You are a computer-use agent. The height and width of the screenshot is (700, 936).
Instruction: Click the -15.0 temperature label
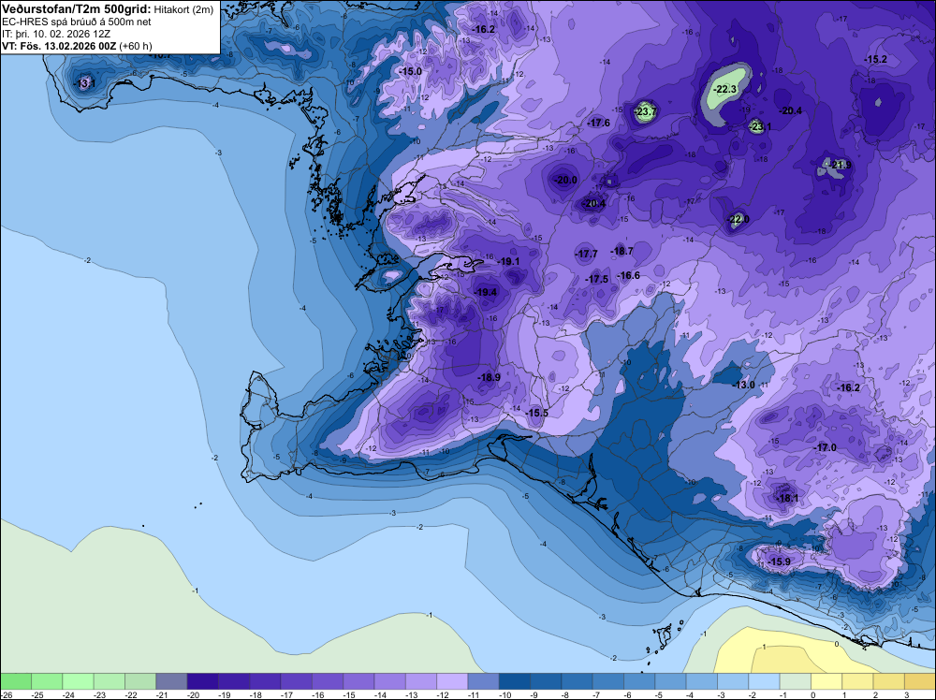[410, 72]
